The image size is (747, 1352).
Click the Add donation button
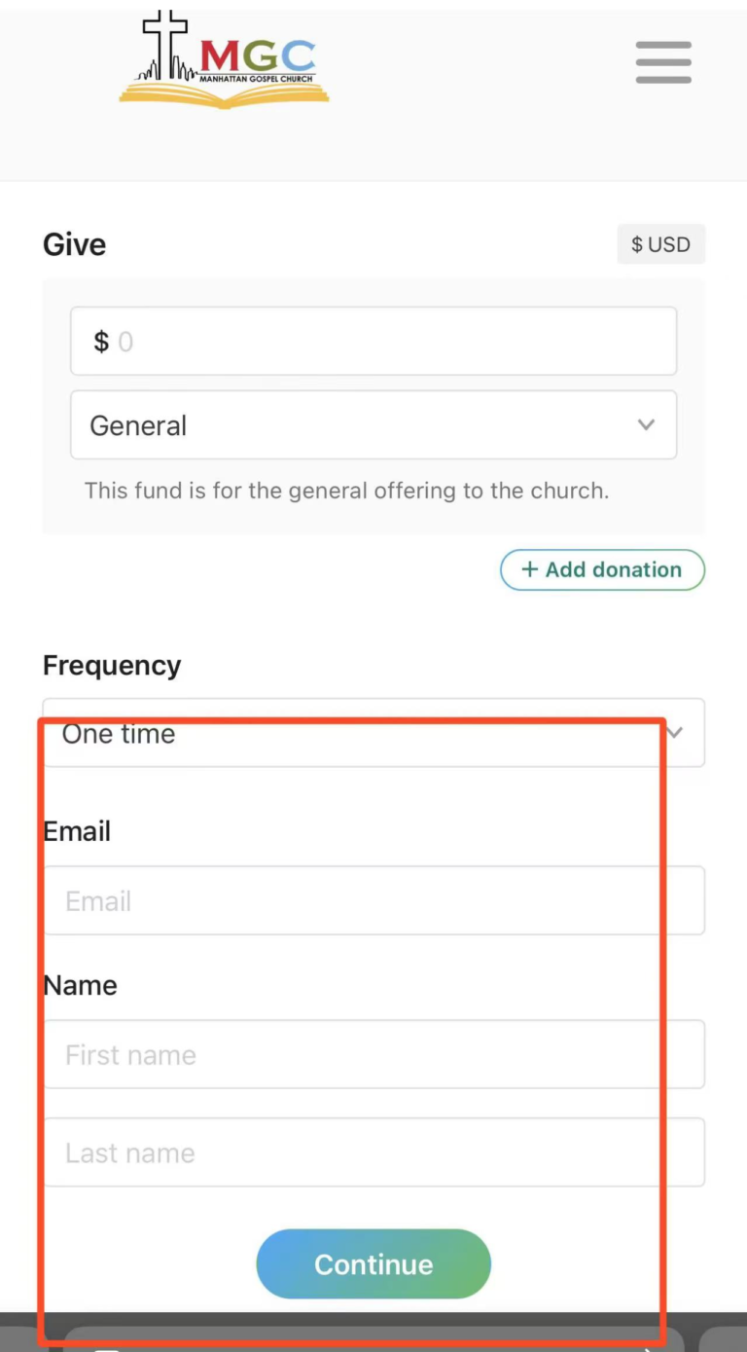click(x=602, y=569)
